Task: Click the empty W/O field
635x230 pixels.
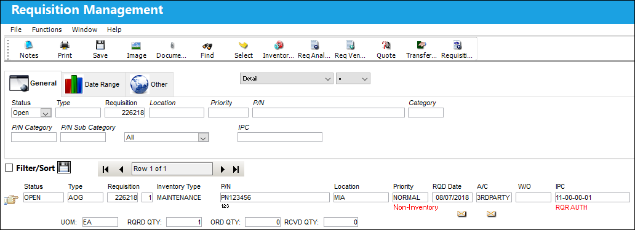Action: click(534, 197)
